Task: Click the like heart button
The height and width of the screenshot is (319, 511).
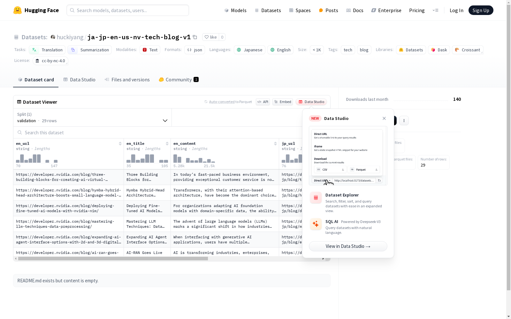Action: 210,37
